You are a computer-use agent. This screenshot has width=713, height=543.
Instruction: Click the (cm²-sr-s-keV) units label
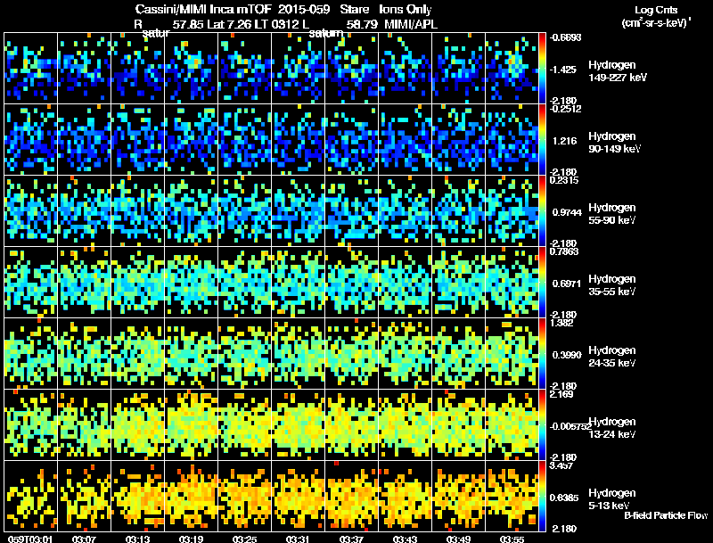[x=657, y=22]
